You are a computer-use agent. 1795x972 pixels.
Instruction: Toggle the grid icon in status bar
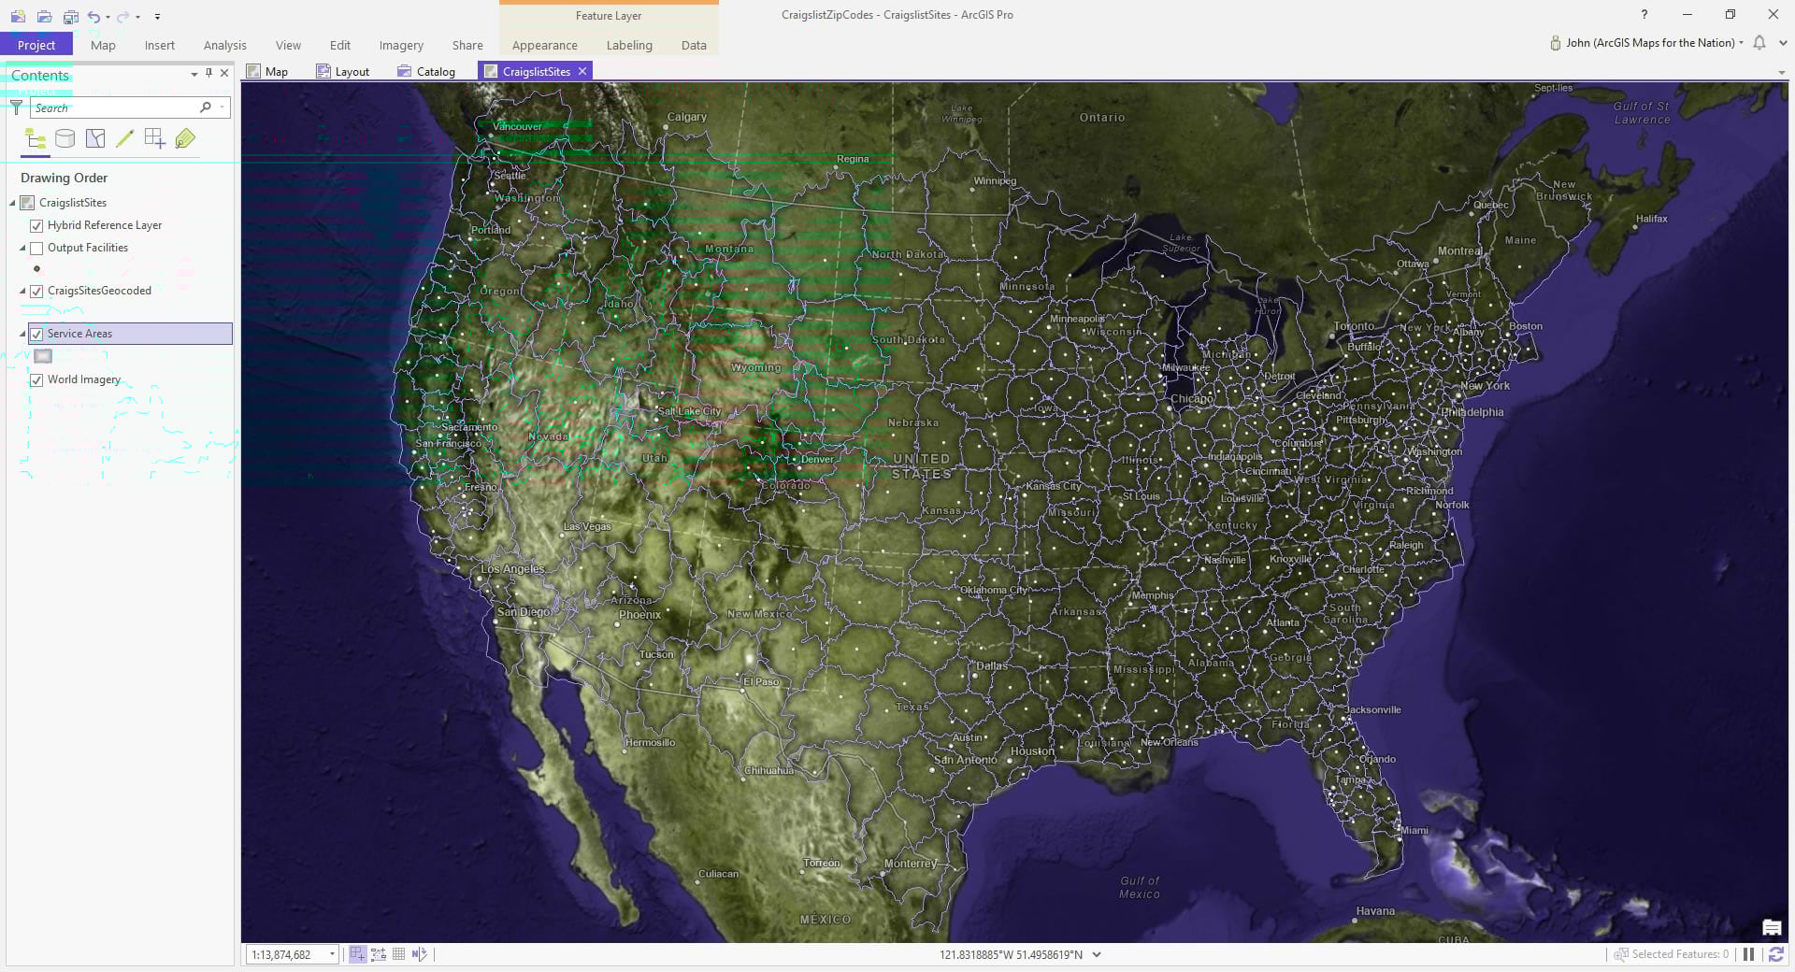(x=399, y=954)
